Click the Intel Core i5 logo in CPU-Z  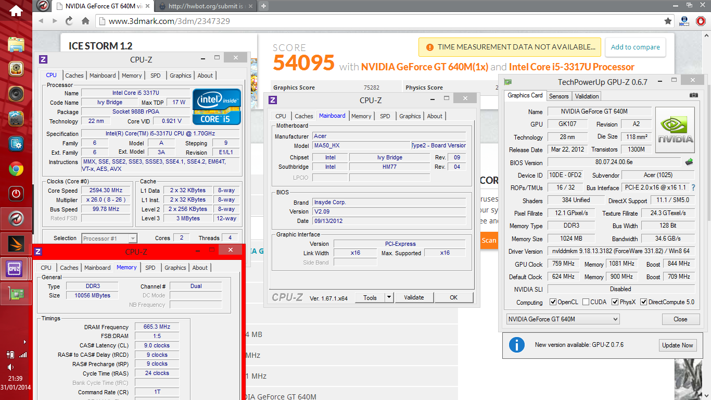[217, 107]
